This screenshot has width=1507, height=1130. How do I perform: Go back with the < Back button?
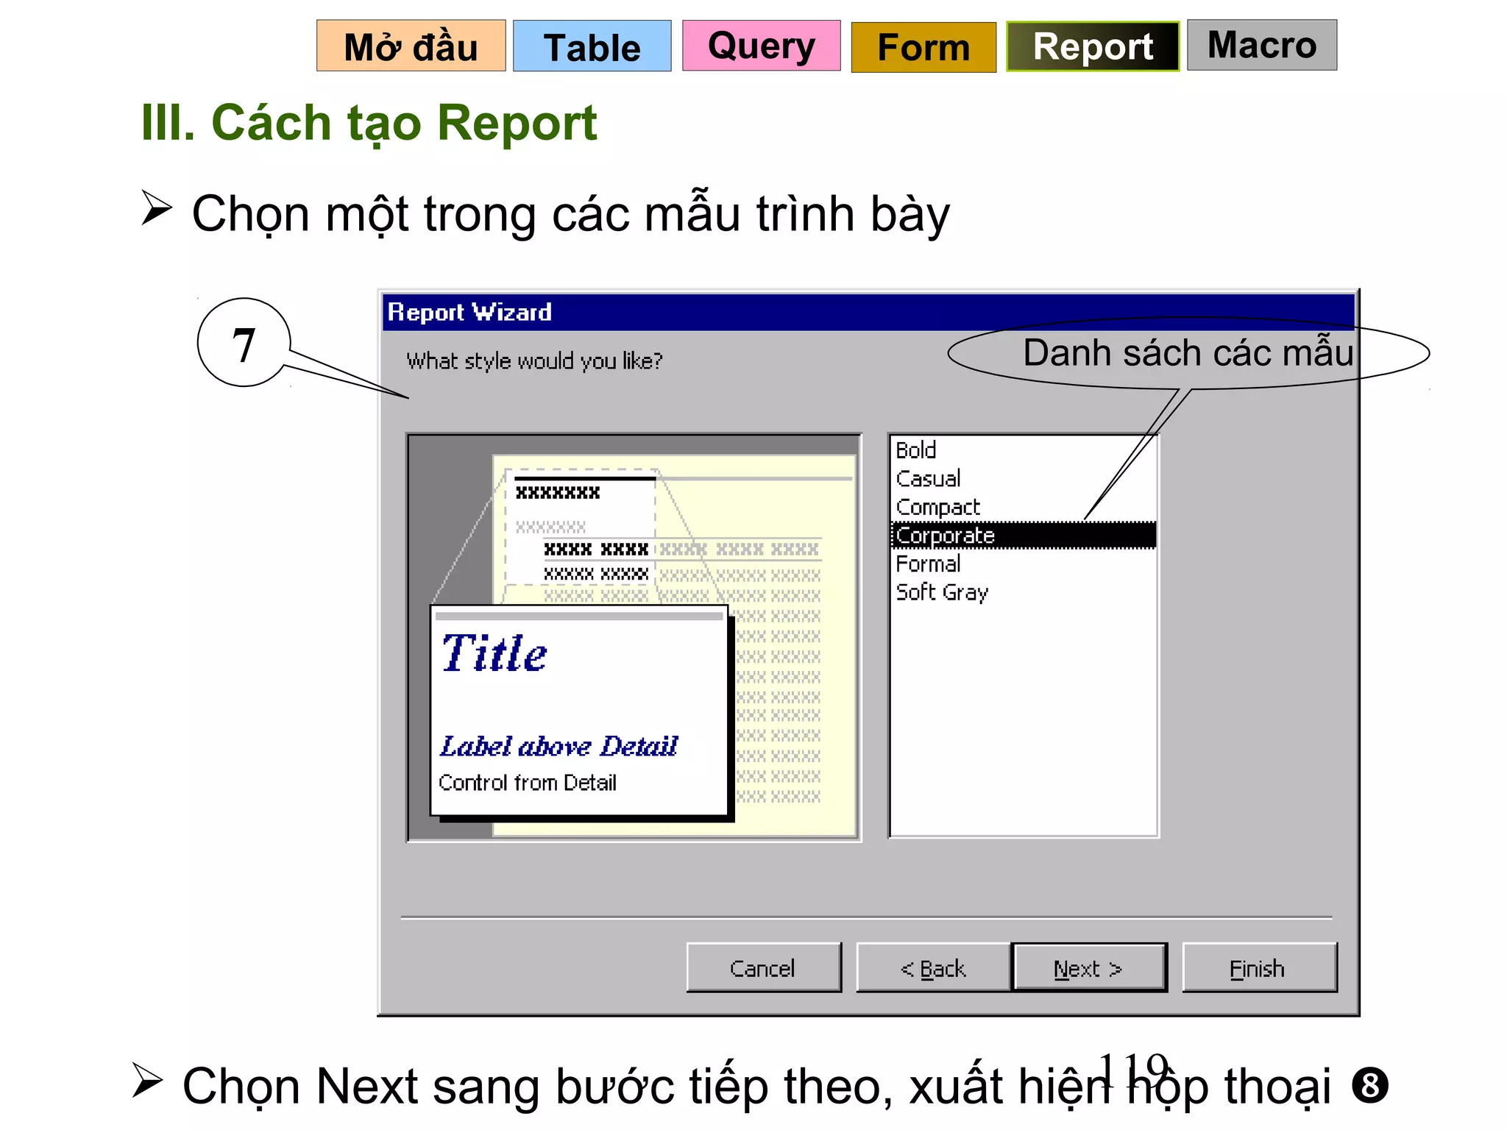(933, 967)
